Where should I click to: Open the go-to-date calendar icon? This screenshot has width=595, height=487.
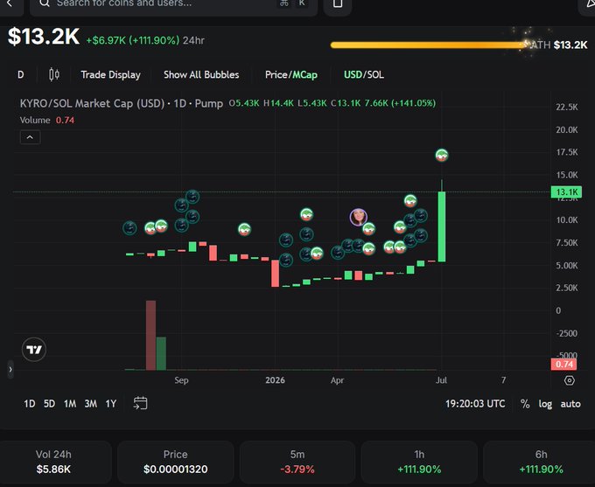tap(140, 403)
